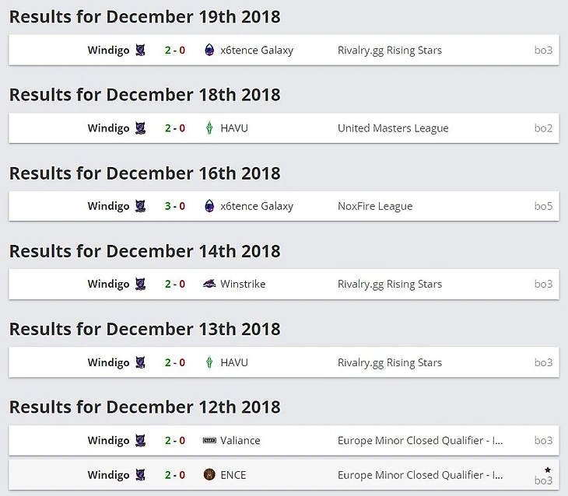The height and width of the screenshot is (496, 568).
Task: Click Winstrike team logo
Action: (x=209, y=285)
